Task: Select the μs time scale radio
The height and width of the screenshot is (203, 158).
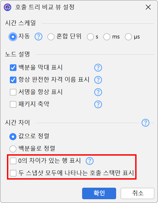Action: pyautogui.click(x=128, y=37)
